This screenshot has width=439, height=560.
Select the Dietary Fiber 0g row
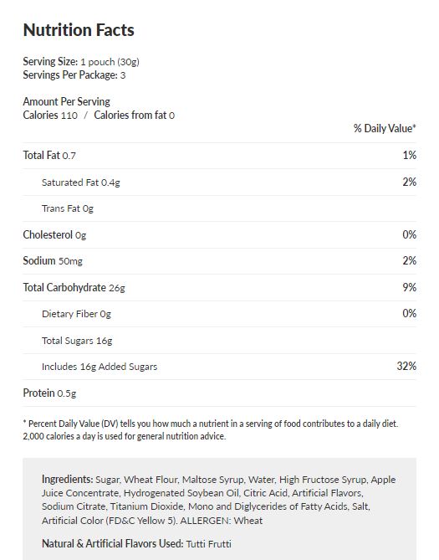(x=219, y=314)
